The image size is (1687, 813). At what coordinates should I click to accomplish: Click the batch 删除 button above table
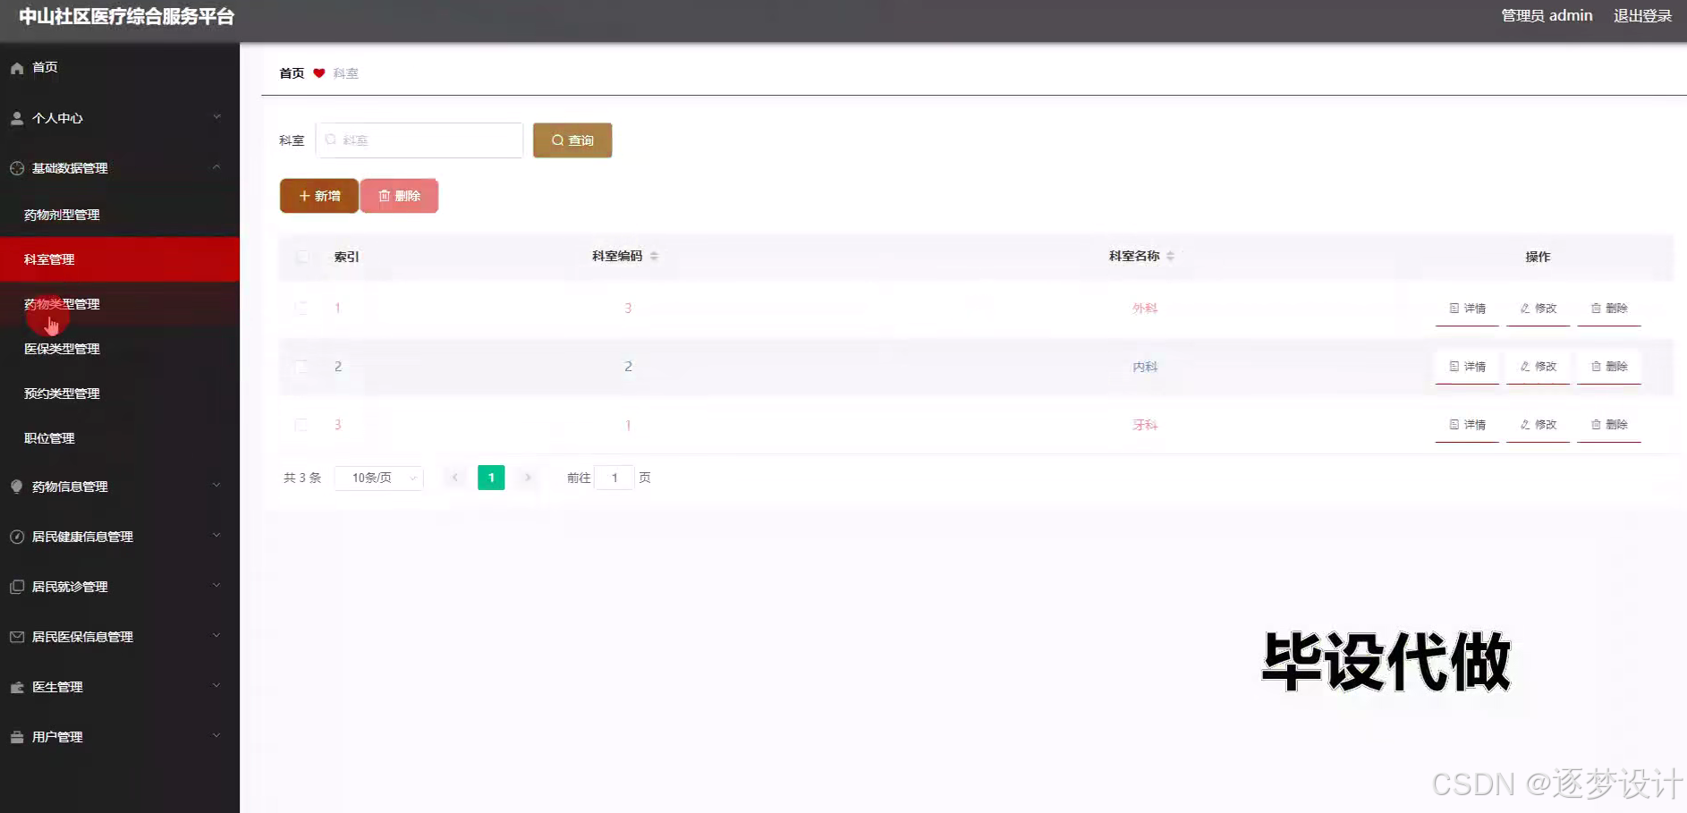click(399, 196)
